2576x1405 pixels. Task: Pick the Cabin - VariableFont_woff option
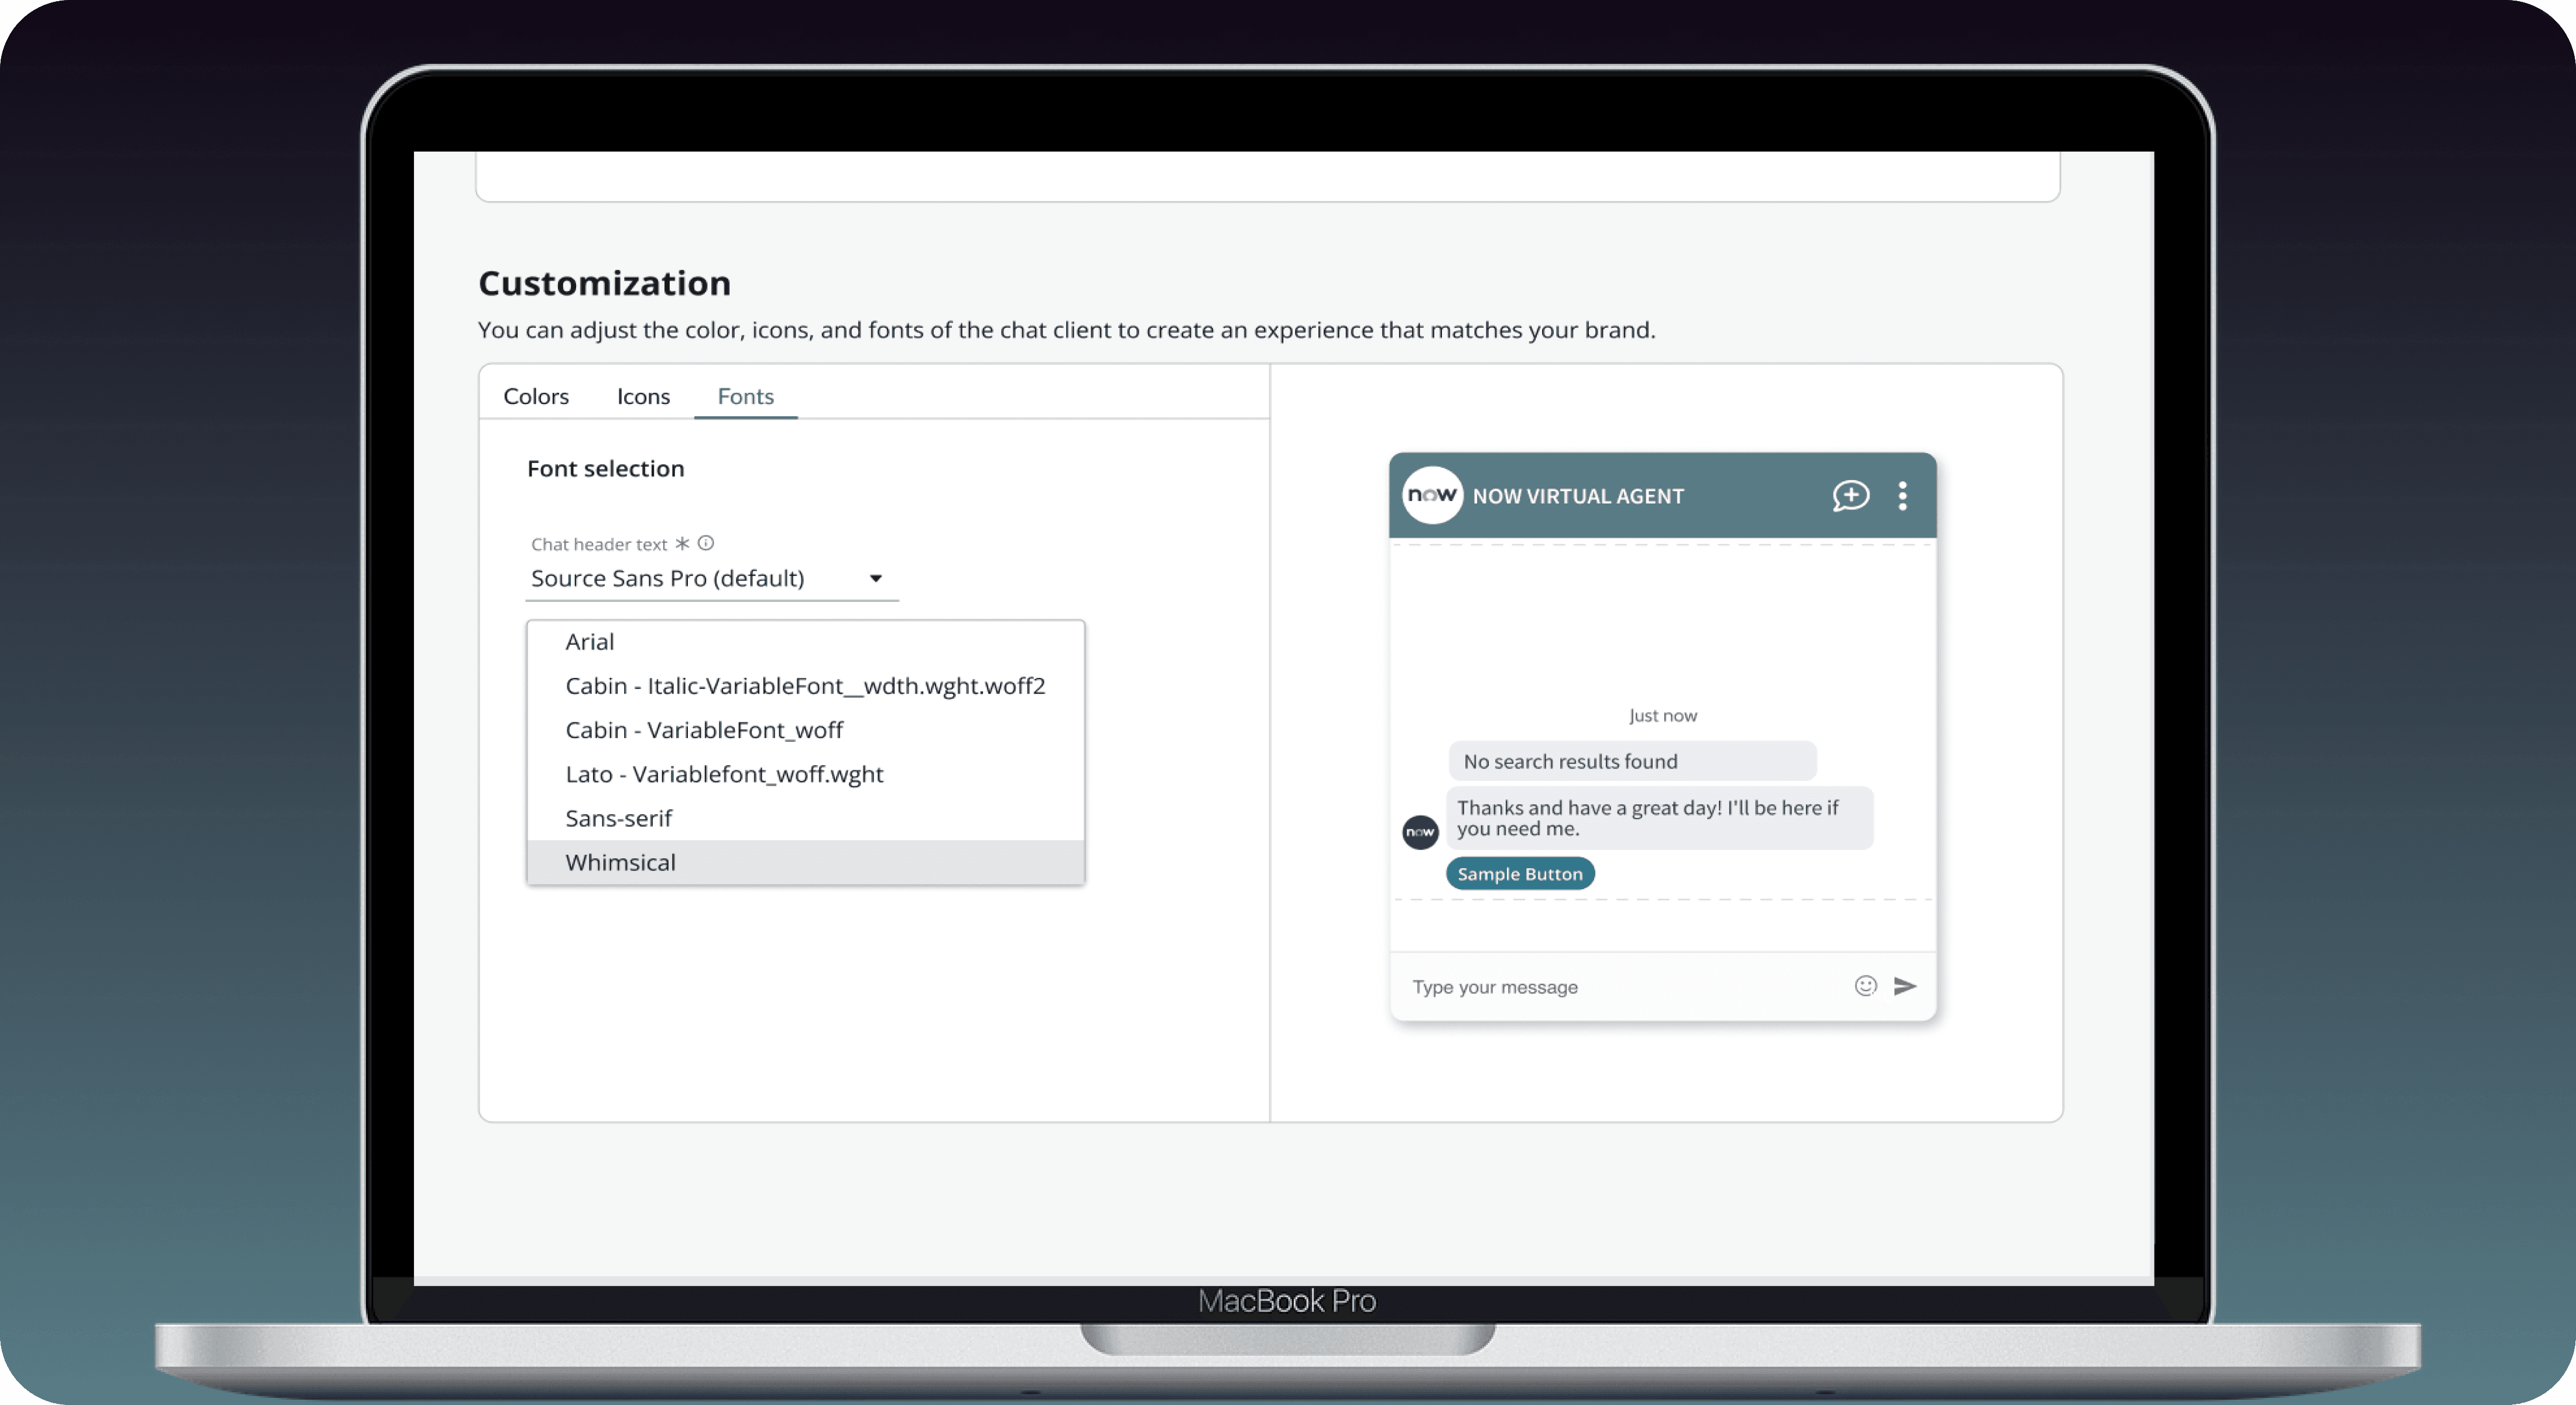pos(704,730)
